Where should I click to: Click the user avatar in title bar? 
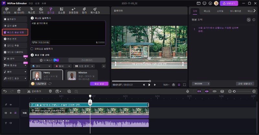point(216,3)
